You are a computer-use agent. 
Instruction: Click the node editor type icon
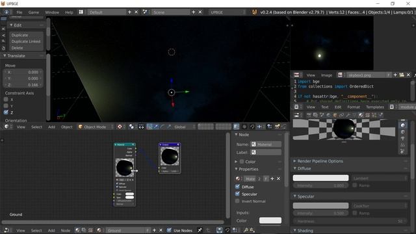point(6,230)
